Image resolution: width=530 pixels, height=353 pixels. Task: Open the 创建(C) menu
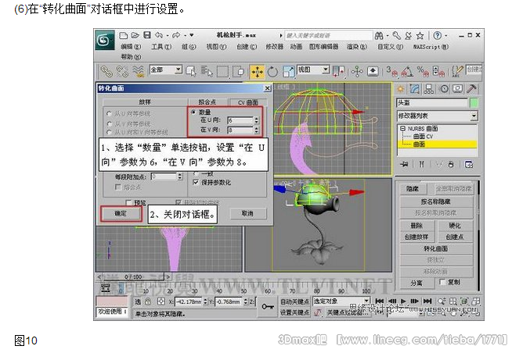tap(247, 47)
